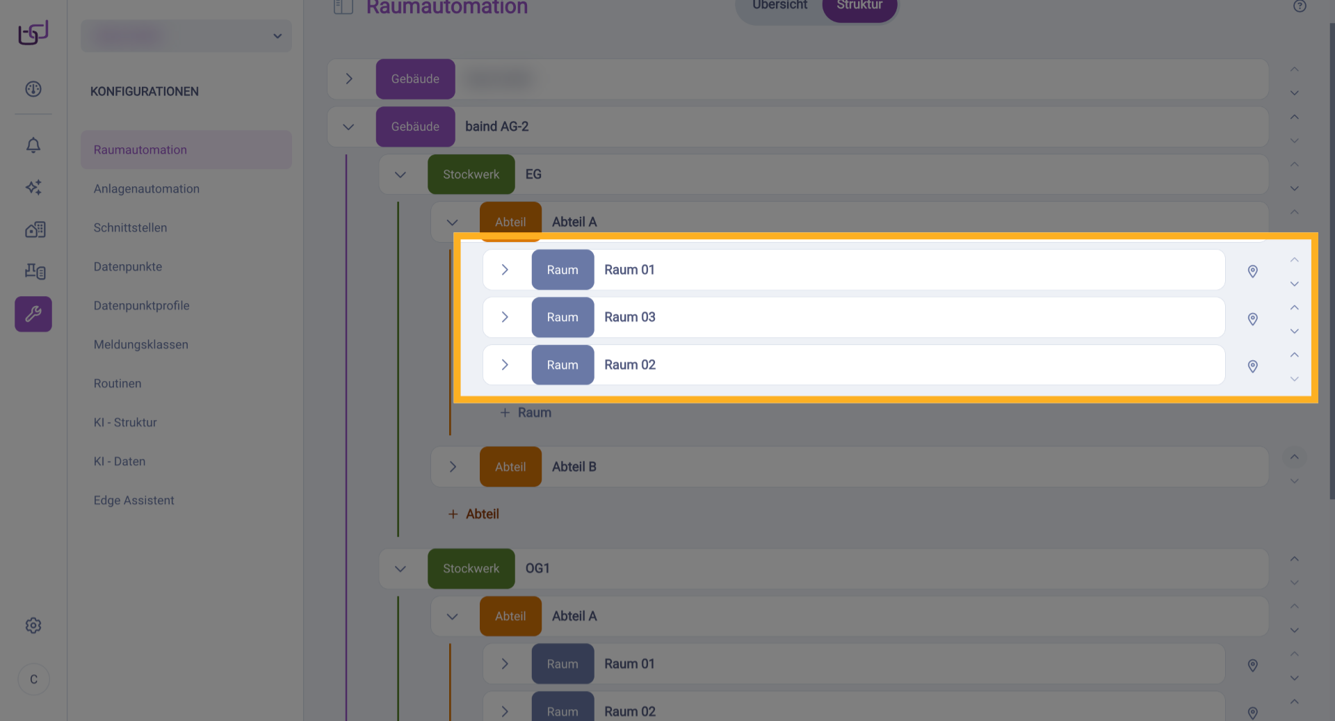The height and width of the screenshot is (721, 1335).
Task: Switch to the Übersicht tab
Action: [779, 6]
